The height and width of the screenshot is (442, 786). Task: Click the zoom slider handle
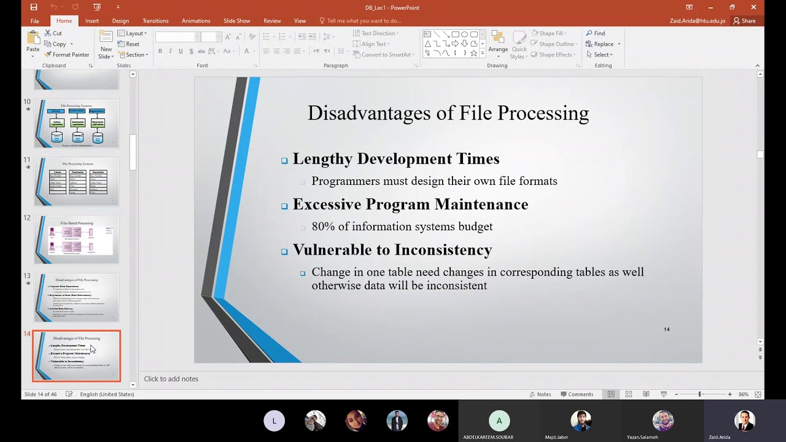699,394
